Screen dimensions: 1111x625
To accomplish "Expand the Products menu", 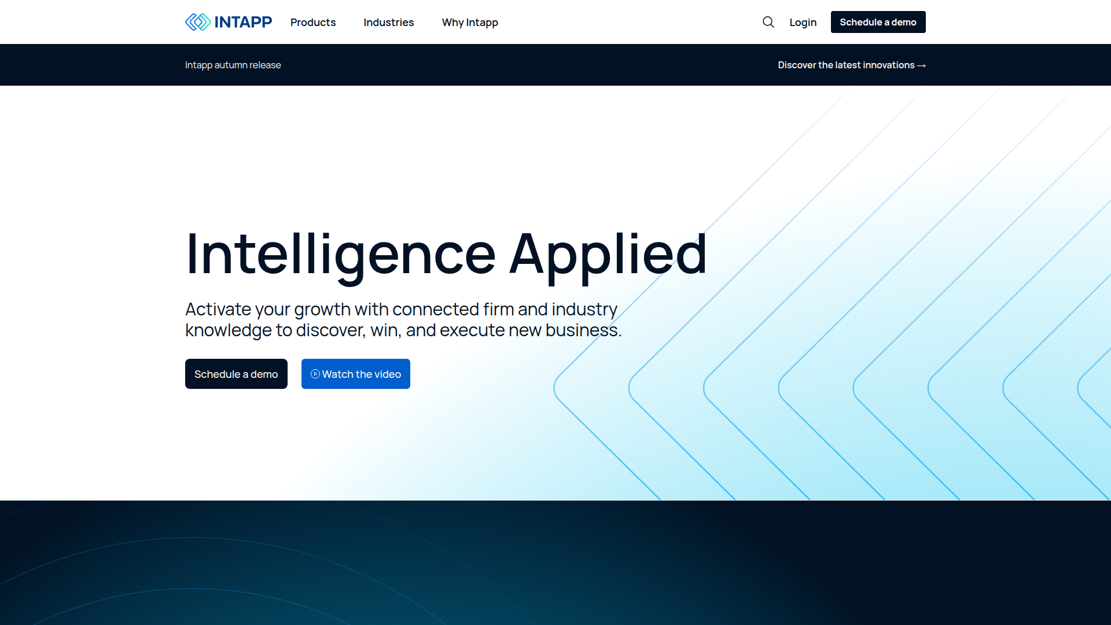I will 313,22.
